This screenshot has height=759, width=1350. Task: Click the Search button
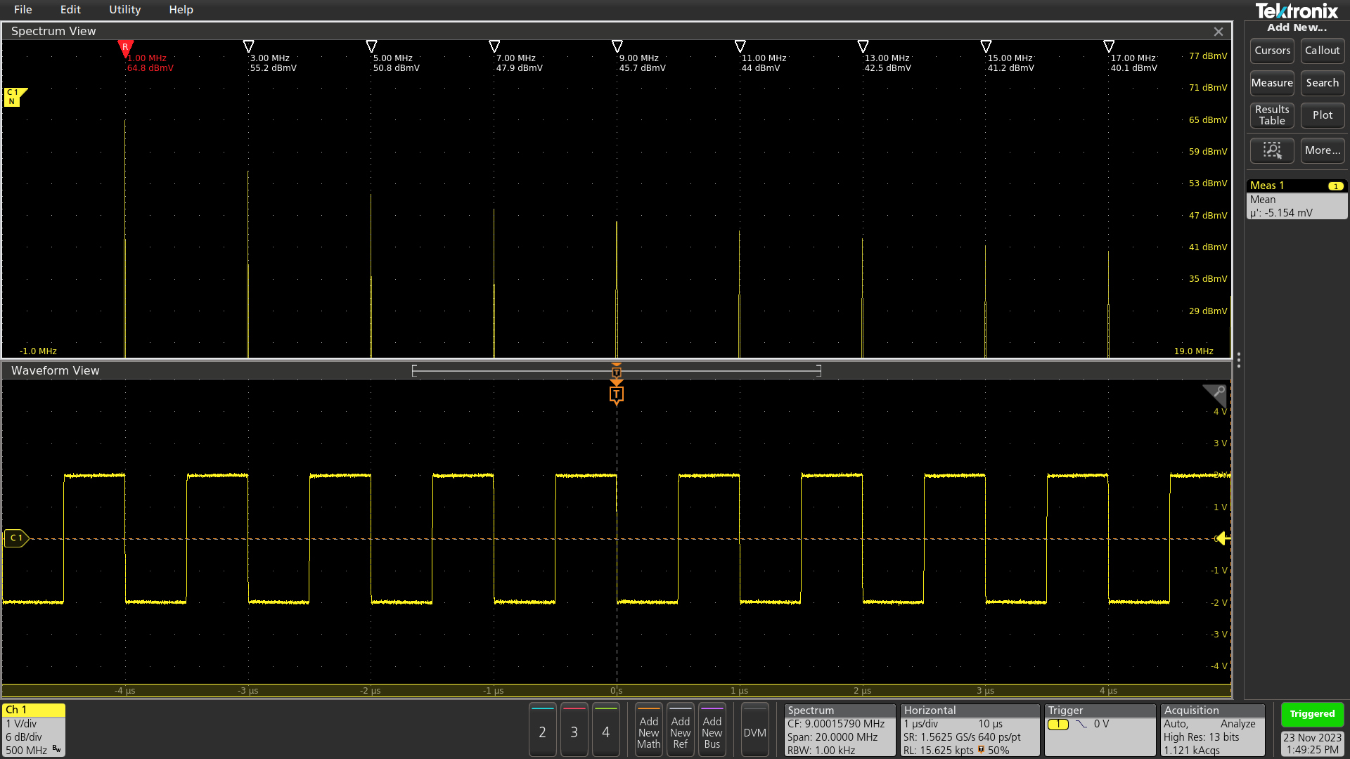coord(1322,83)
